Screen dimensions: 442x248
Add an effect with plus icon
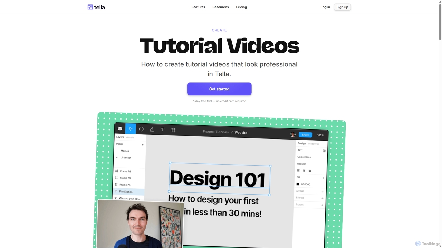pyautogui.click(x=323, y=198)
